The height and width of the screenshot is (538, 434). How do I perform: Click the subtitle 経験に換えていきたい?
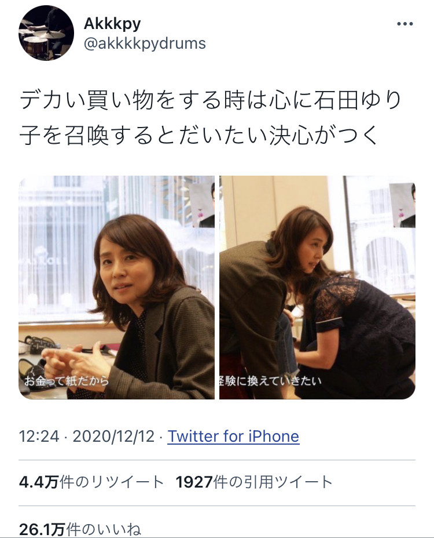[270, 381]
